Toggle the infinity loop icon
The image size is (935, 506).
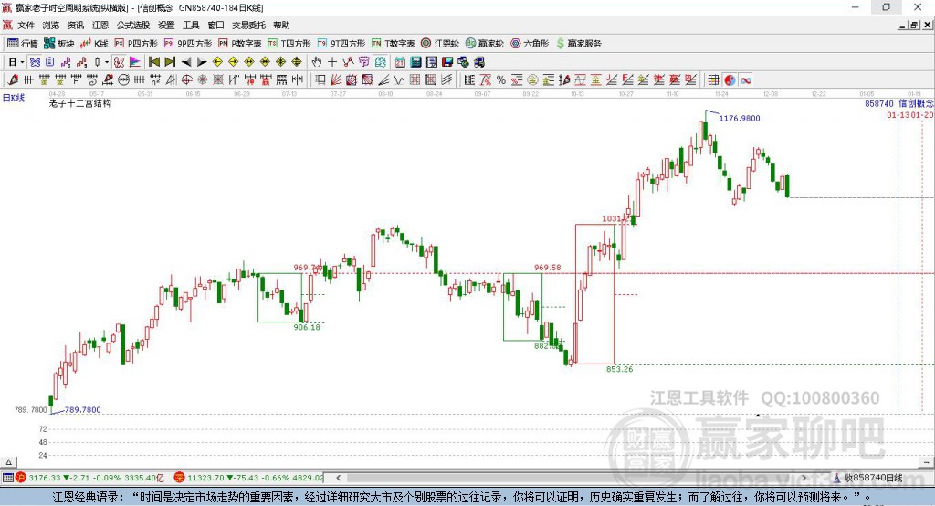tap(746, 80)
